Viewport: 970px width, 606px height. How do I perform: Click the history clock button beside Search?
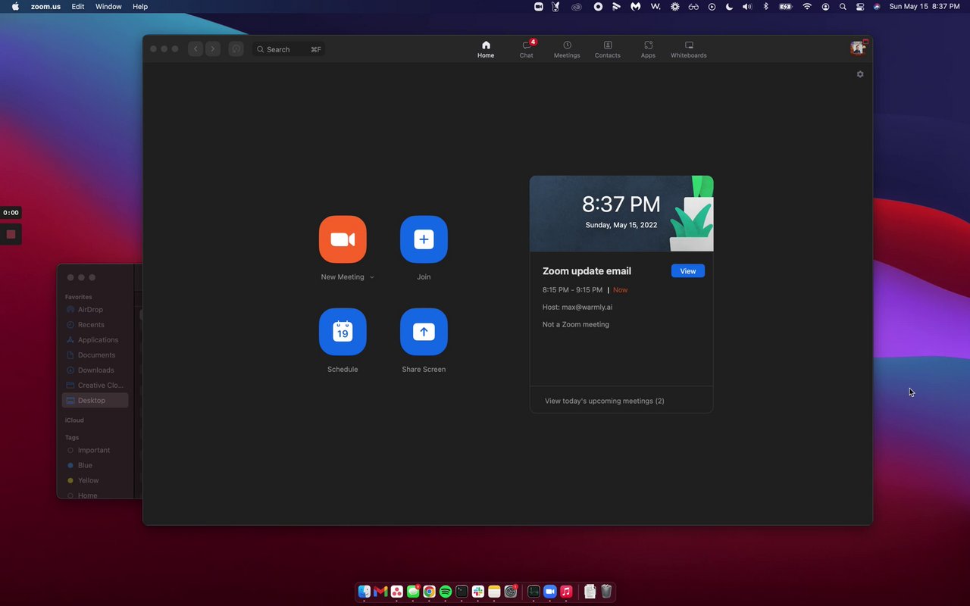point(236,49)
